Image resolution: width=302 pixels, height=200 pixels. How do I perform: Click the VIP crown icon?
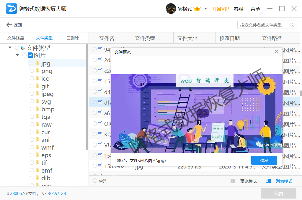pyautogui.click(x=197, y=9)
